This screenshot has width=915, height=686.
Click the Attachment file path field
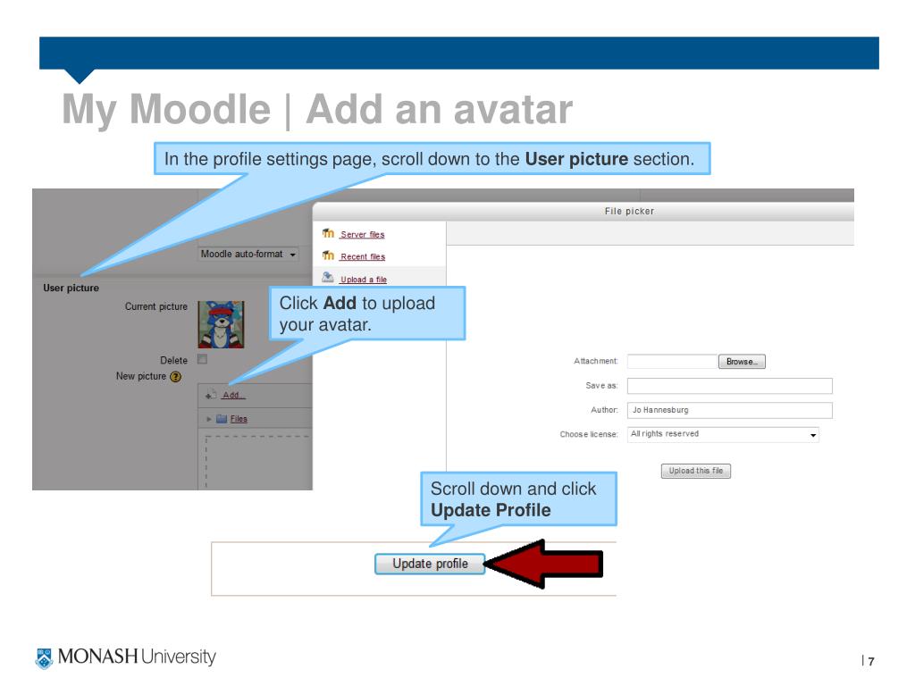coord(672,362)
